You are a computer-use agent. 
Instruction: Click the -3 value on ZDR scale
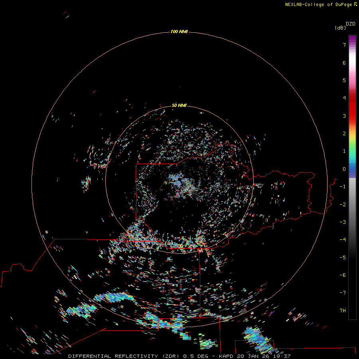pos(343,222)
